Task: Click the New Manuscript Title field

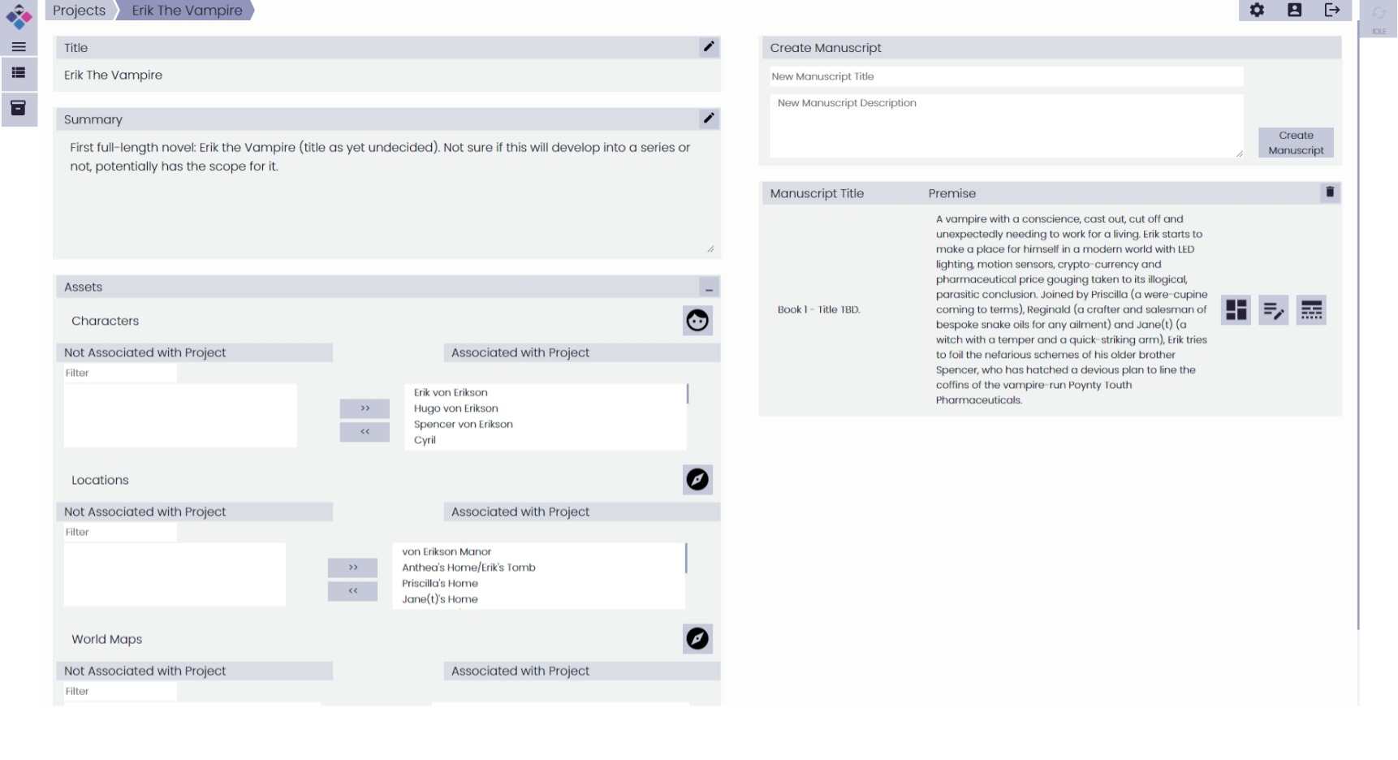Action: coord(1005,76)
